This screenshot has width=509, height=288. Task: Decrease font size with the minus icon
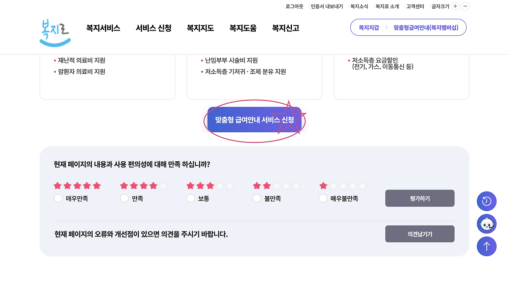click(464, 6)
